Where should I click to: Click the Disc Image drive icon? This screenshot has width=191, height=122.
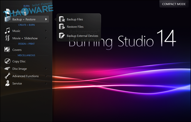coord(7,68)
